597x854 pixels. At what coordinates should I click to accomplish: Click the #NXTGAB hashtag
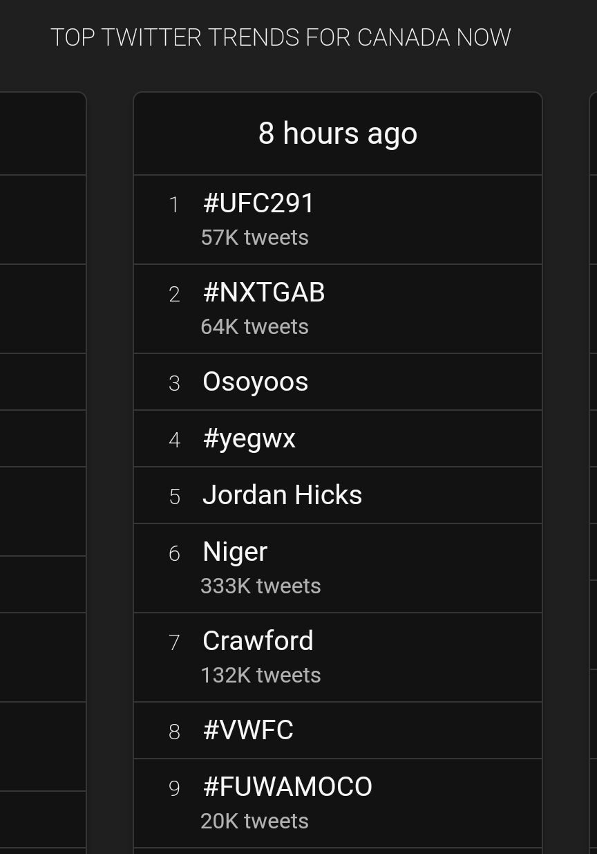[x=263, y=293]
